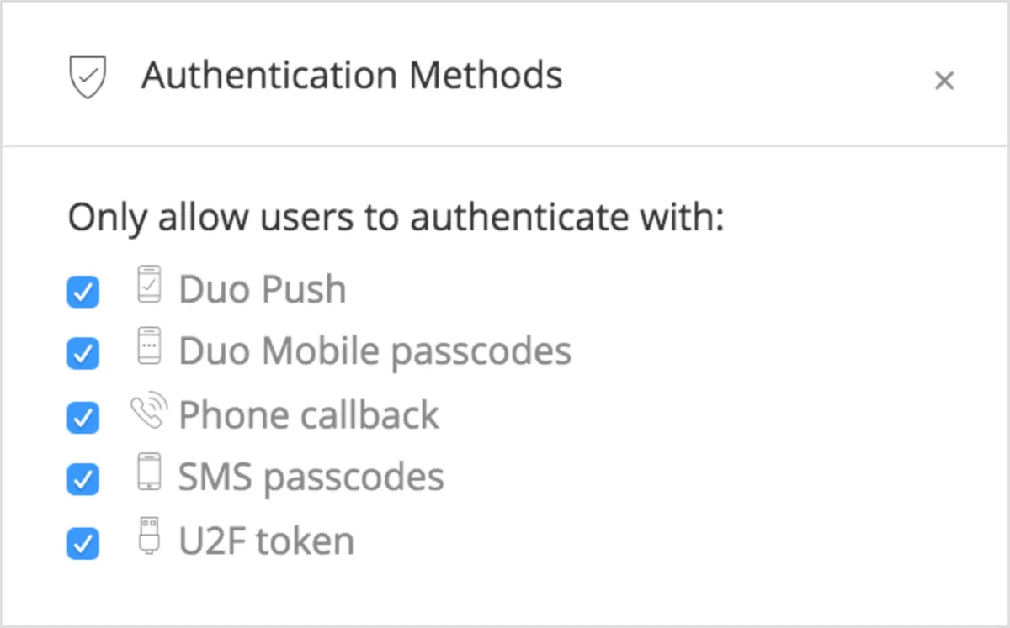1010x628 pixels.
Task: Click the SMS passcodes phone icon
Action: pyautogui.click(x=149, y=472)
